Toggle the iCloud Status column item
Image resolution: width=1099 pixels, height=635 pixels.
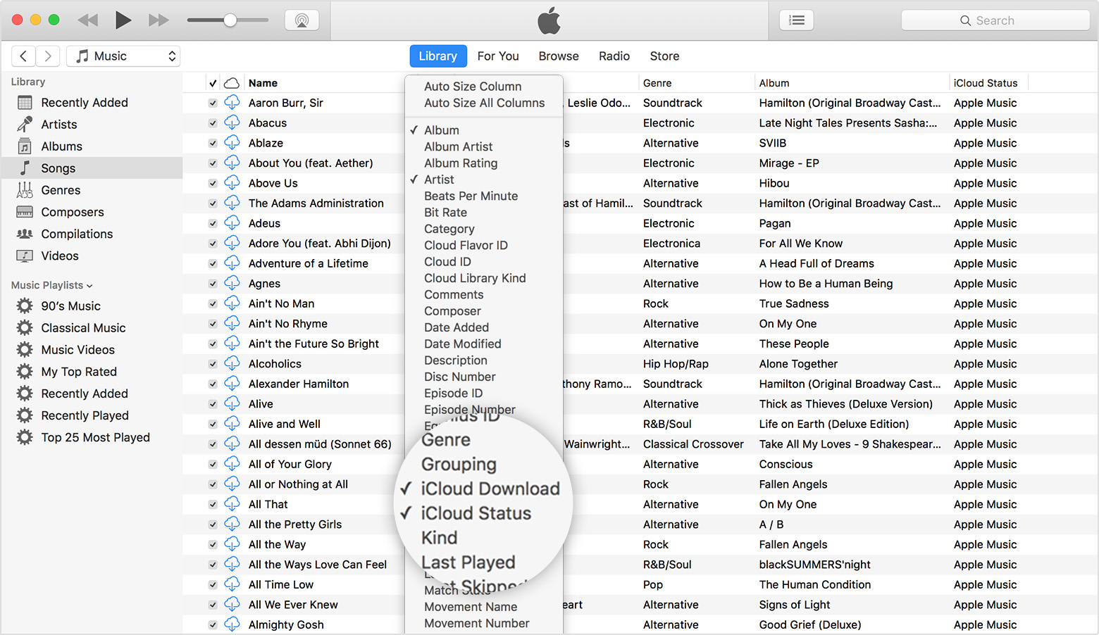coord(476,513)
